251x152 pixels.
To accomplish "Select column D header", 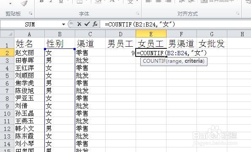I will click(x=120, y=34).
